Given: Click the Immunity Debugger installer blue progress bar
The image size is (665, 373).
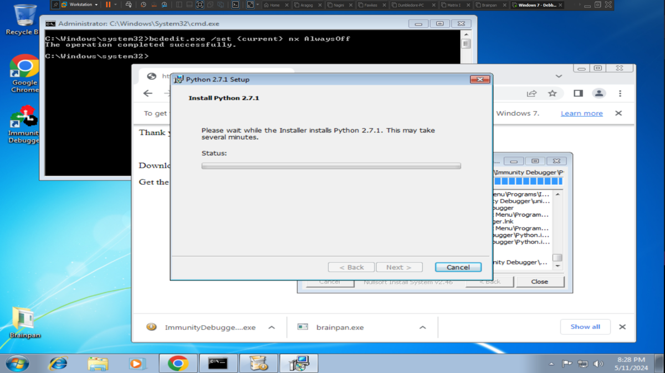Looking at the screenshot, I should (528, 182).
